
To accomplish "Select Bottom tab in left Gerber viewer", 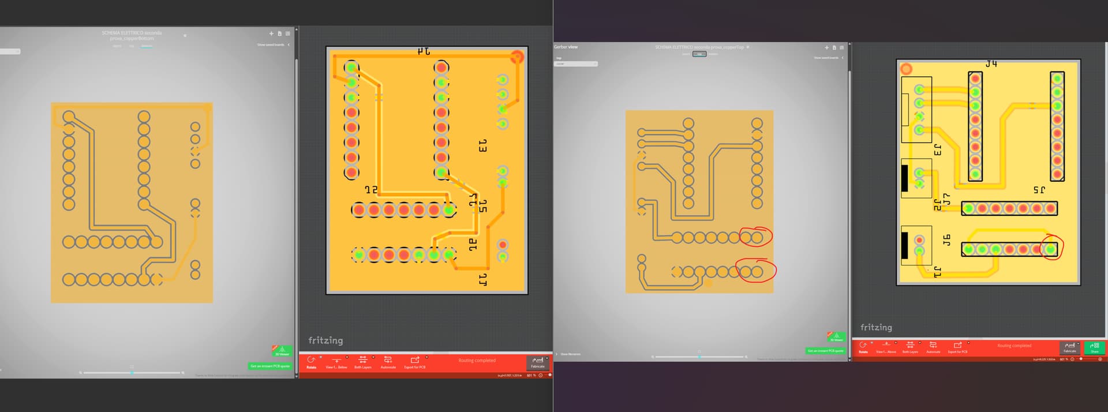I will click(147, 46).
